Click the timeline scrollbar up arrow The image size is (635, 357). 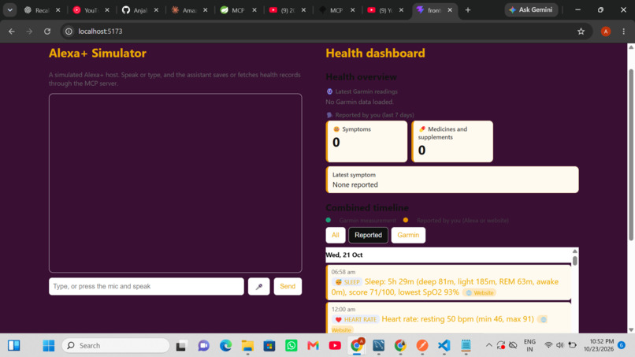[x=574, y=251]
